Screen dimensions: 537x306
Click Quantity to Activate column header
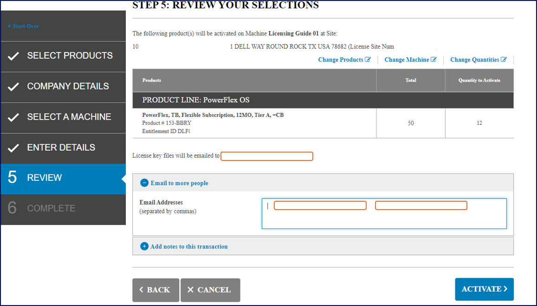479,80
